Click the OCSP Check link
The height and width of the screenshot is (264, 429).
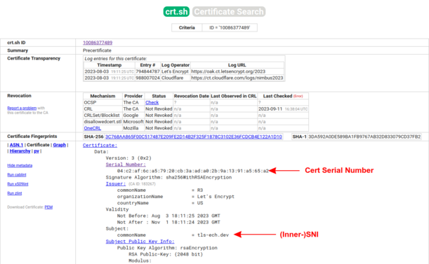click(x=152, y=102)
